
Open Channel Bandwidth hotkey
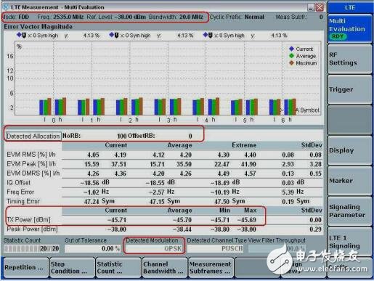tap(165, 268)
